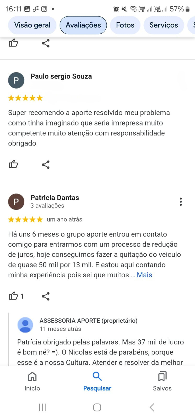Go to the Serviços tab
Image resolution: width=195 pixels, height=419 pixels.
pyautogui.click(x=164, y=25)
